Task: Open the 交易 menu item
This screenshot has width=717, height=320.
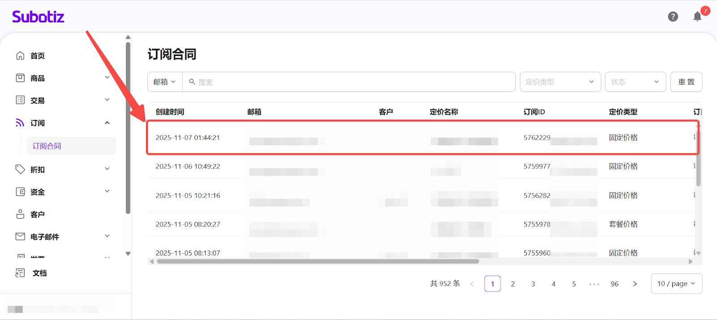Action: [x=38, y=100]
